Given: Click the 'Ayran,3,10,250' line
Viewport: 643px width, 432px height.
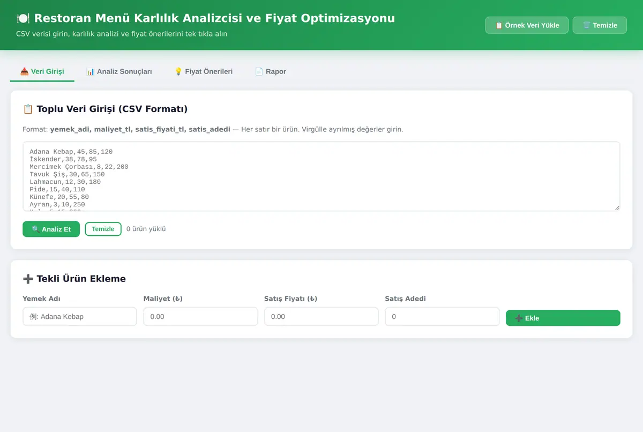Looking at the screenshot, I should (57, 204).
